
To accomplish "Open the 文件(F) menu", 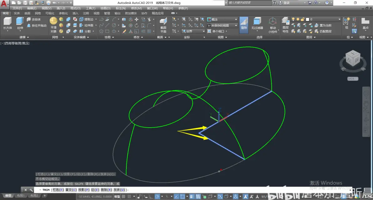I will pos(17,8).
